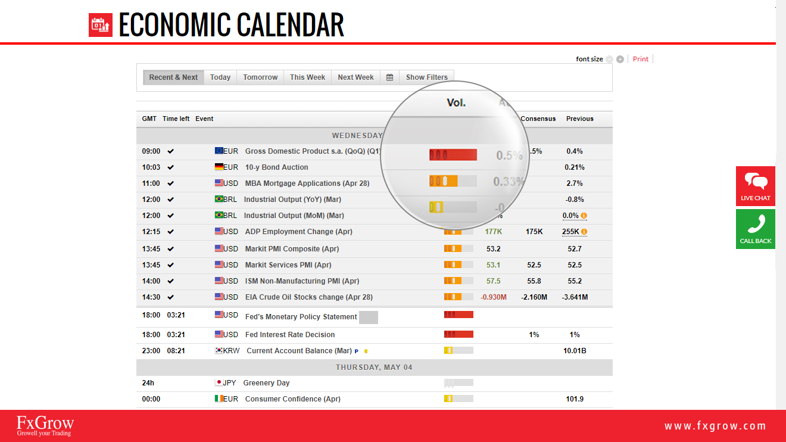Increase font size with plus icon
The height and width of the screenshot is (442, 786).
[620, 59]
